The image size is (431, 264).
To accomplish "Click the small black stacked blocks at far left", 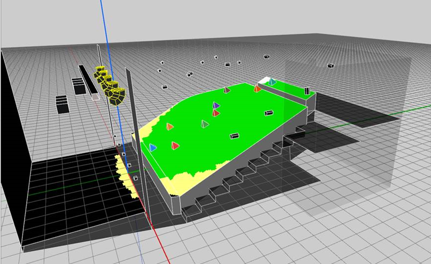I will pos(62,104).
